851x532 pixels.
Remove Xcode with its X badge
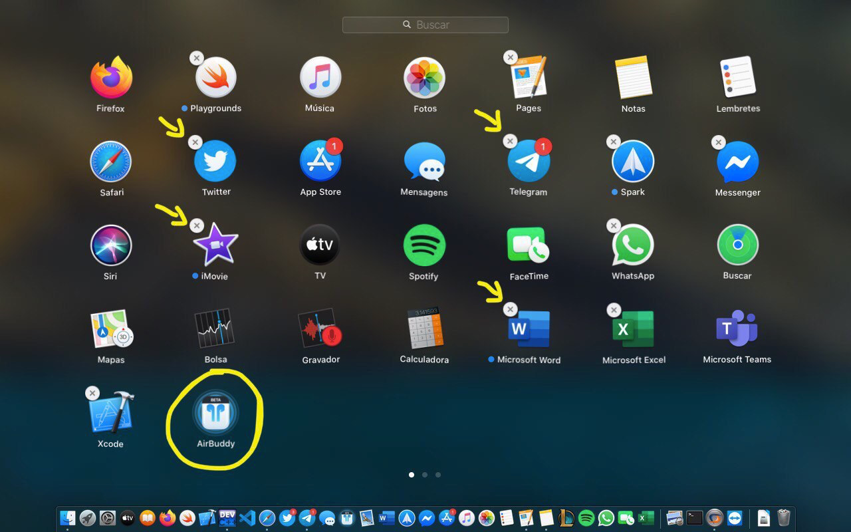[92, 393]
